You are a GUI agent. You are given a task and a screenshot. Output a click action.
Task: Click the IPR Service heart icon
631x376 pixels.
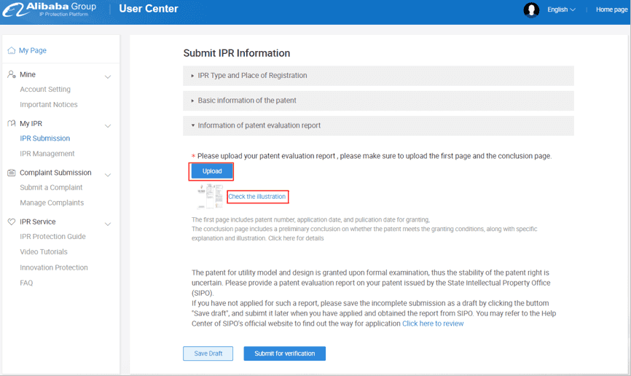(12, 222)
